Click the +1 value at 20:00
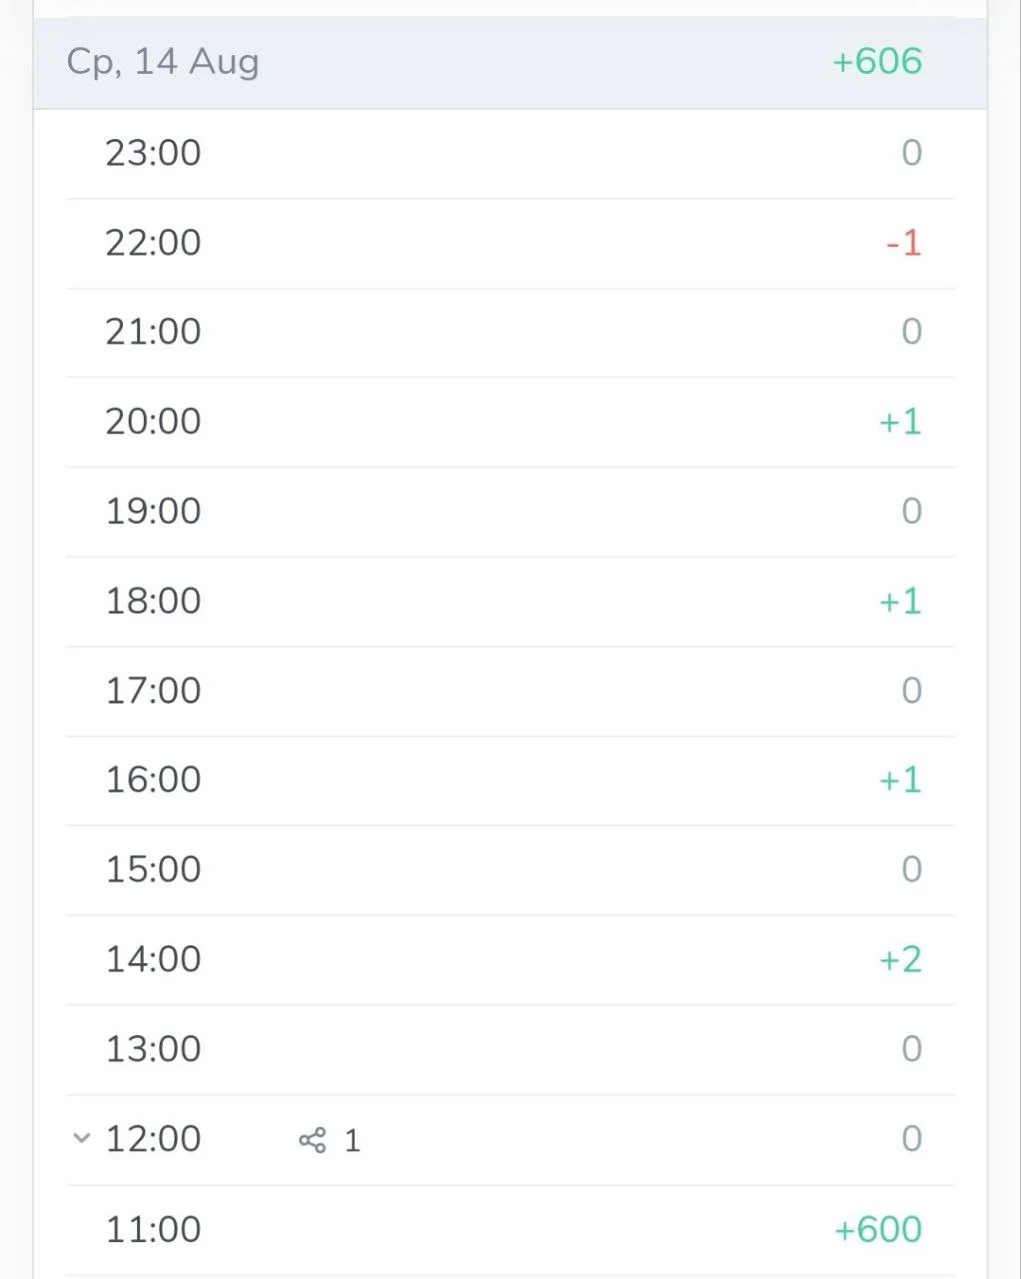1021x1279 pixels. tap(900, 422)
